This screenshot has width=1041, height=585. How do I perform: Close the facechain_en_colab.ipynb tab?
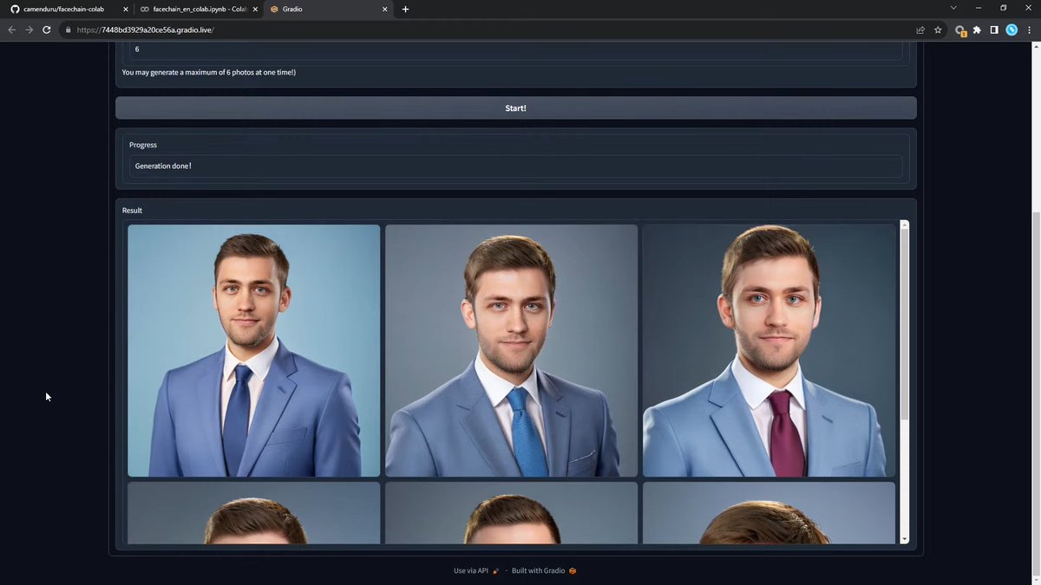[x=255, y=9]
